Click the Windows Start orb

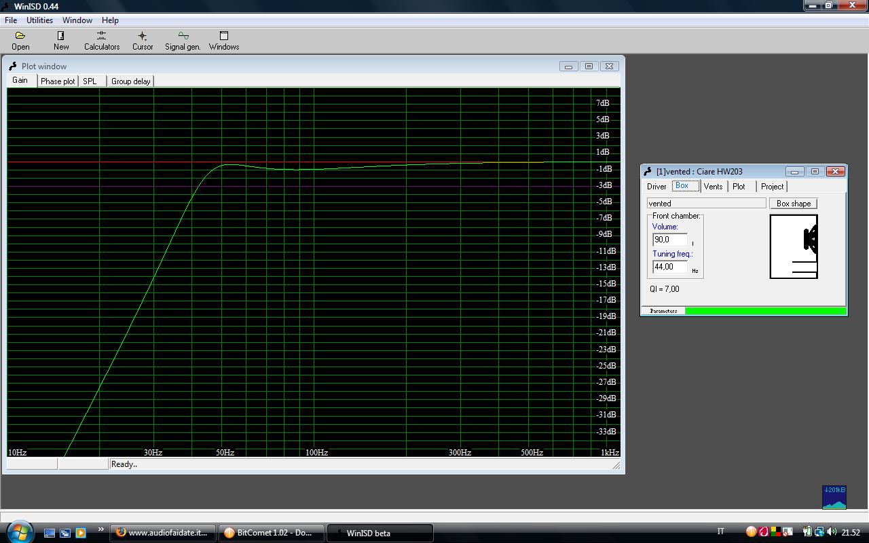point(18,531)
